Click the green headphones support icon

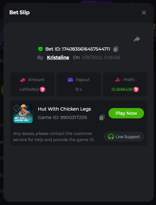point(111,137)
